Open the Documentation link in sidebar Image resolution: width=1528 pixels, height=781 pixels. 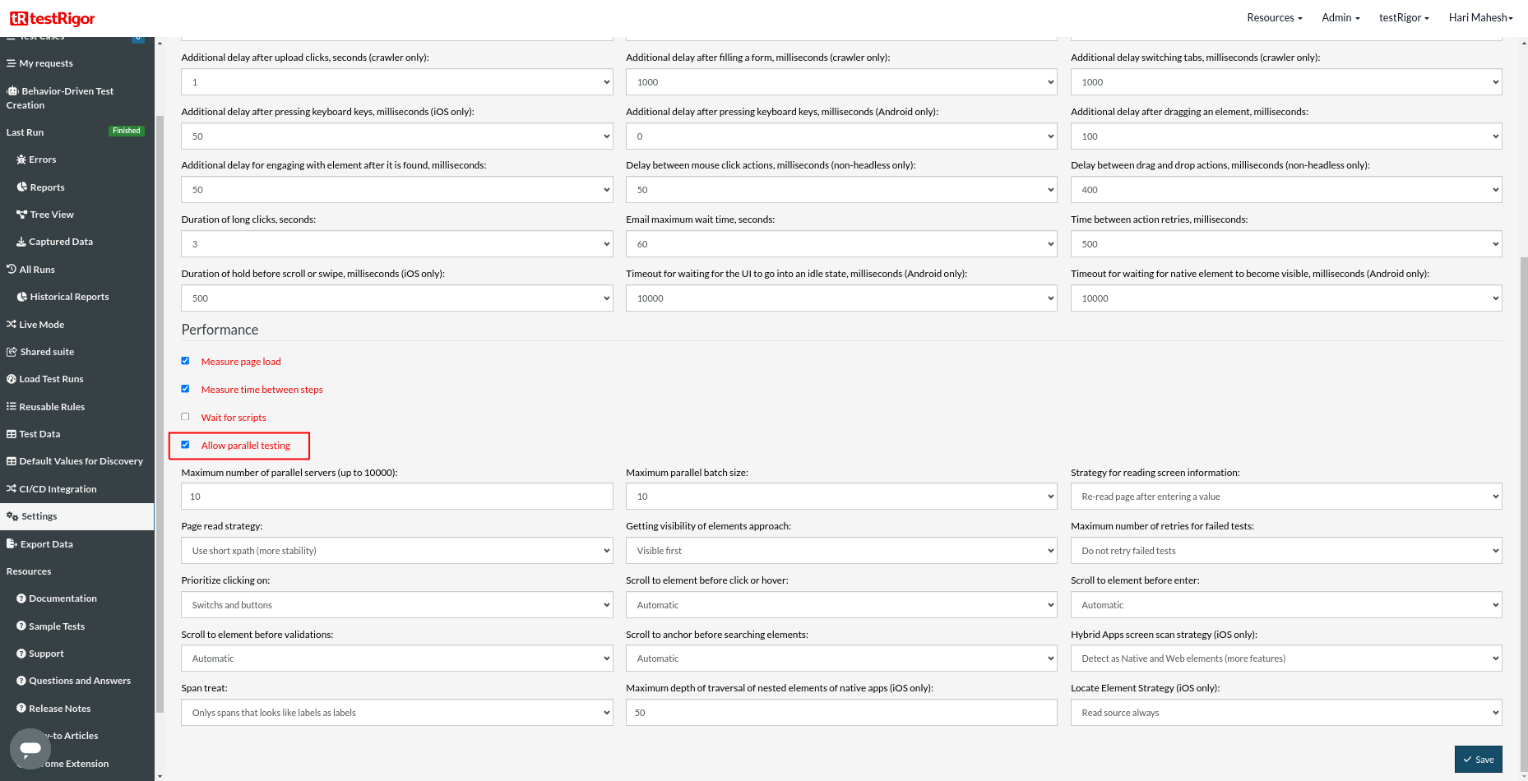(x=63, y=598)
